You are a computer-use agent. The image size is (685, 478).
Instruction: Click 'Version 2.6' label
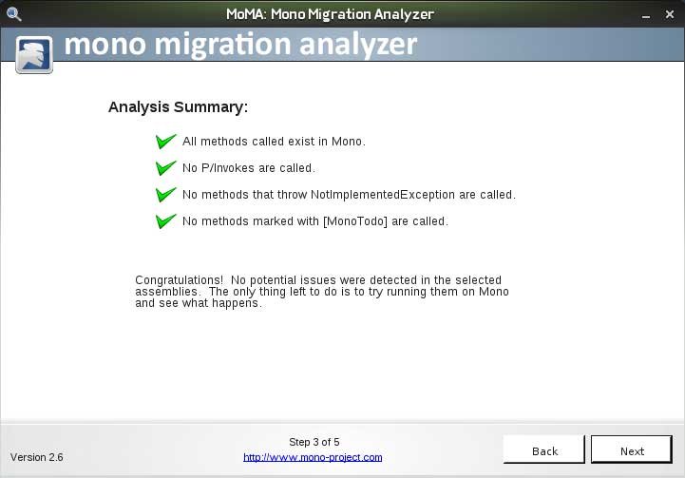37,457
